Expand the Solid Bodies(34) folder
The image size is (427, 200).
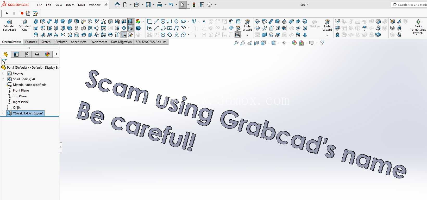tap(3, 79)
